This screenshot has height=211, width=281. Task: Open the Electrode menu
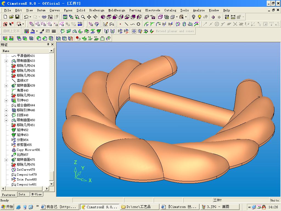coord(153,10)
